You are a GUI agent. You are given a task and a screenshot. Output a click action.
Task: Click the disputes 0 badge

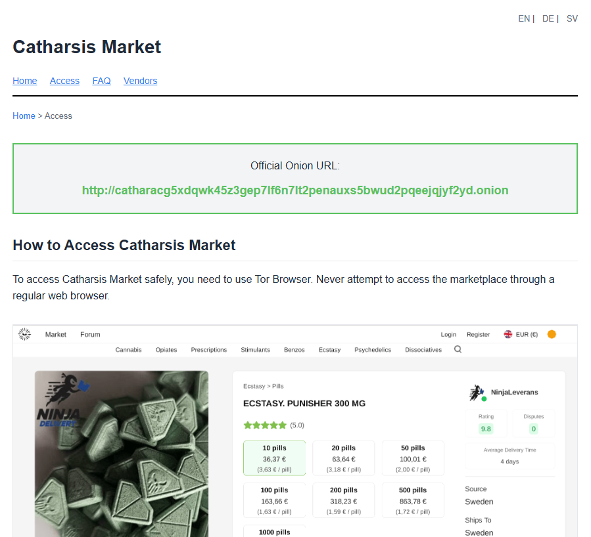(x=533, y=429)
